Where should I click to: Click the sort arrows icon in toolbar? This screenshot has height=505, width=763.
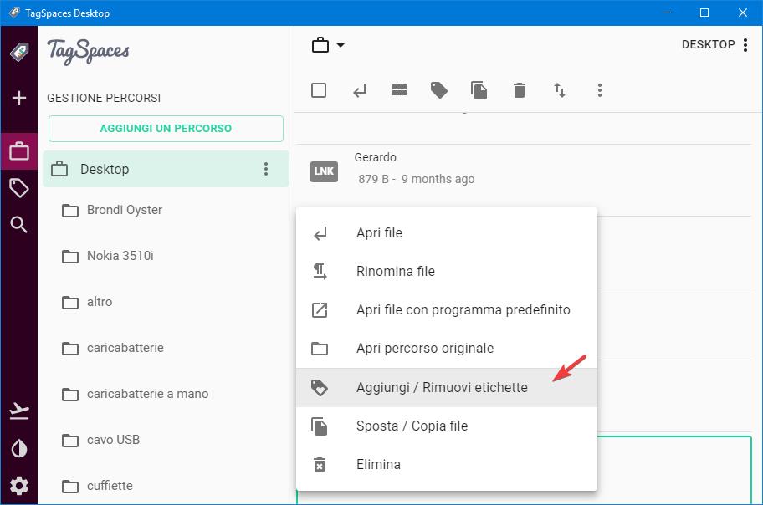click(x=560, y=90)
